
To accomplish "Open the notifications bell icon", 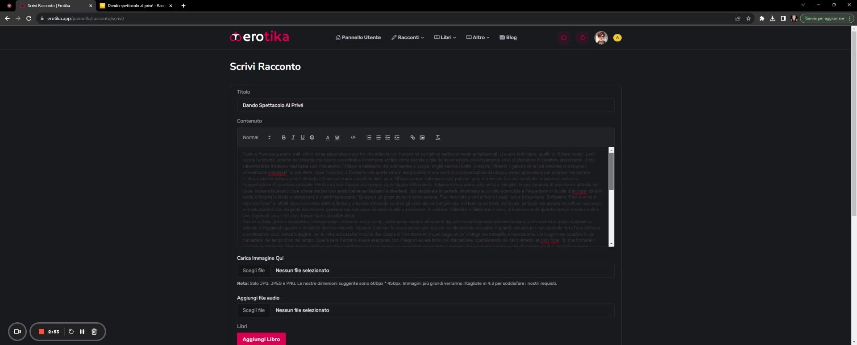I will pos(582,38).
